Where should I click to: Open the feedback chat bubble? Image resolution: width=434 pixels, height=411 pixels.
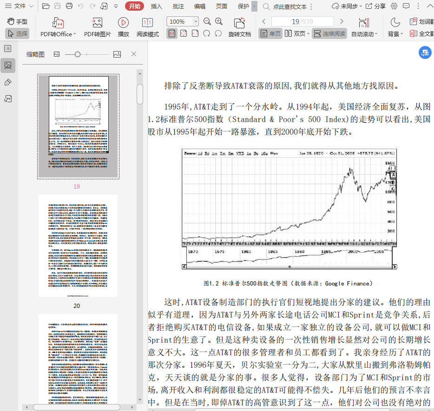[406, 6]
